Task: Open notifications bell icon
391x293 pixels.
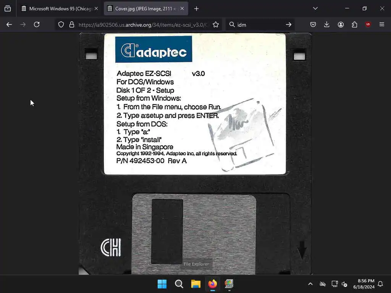Action: [x=380, y=284]
